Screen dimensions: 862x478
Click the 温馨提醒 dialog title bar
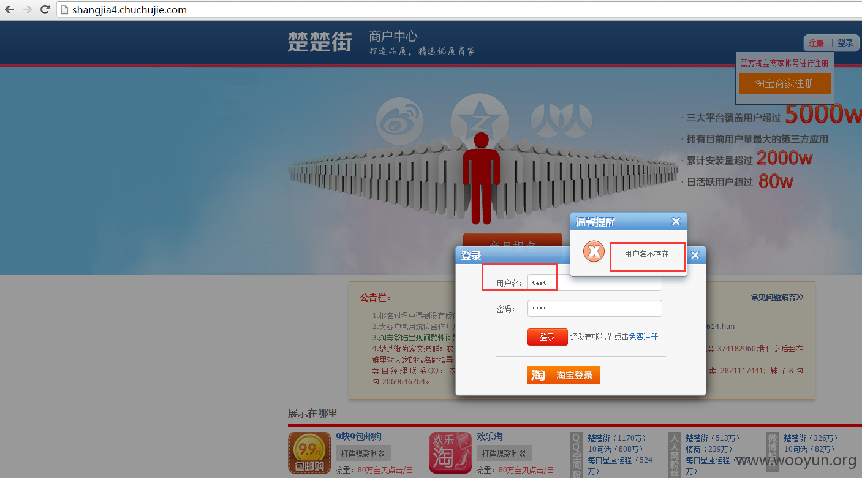pyautogui.click(x=629, y=222)
